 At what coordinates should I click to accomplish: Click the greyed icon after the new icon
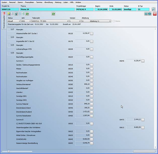tap(13, 14)
